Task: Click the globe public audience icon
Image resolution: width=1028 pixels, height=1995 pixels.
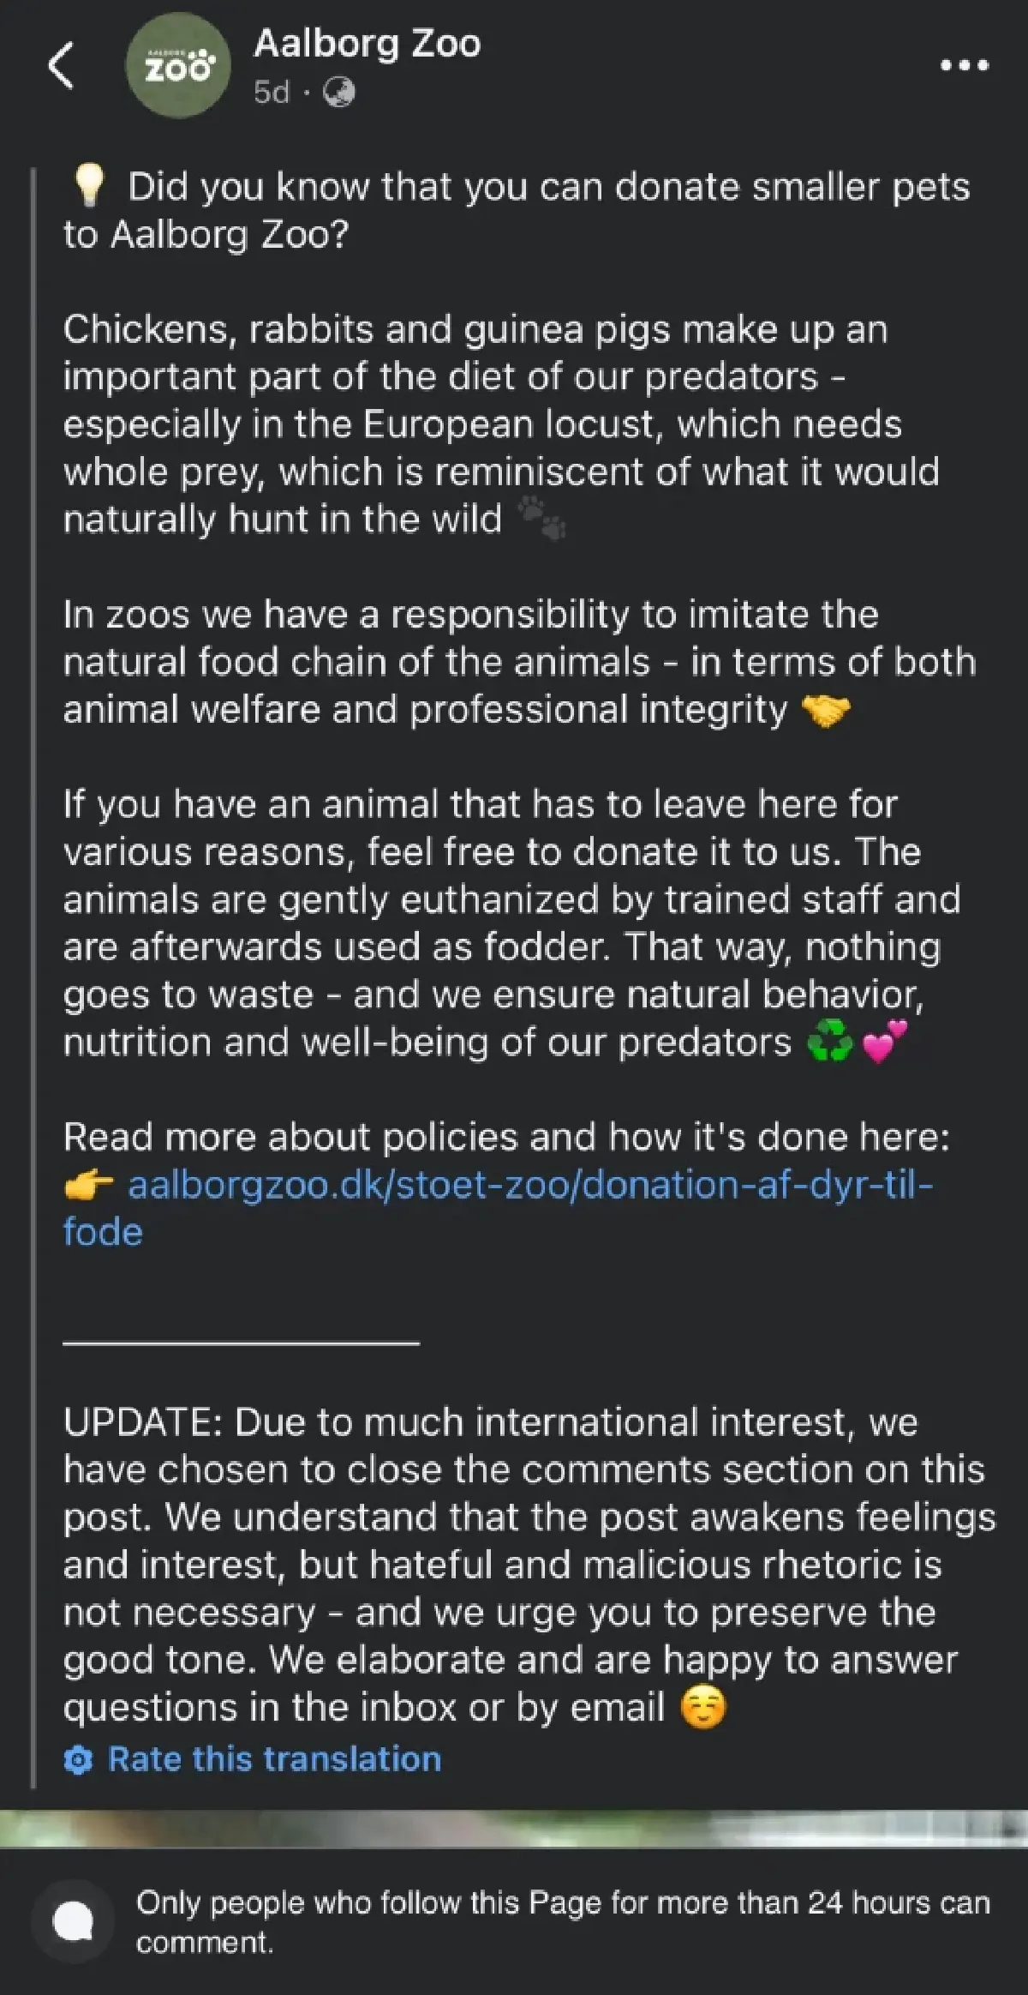Action: click(x=338, y=92)
